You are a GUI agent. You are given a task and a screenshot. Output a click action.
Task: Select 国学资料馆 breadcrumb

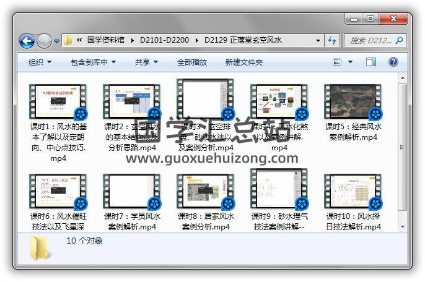point(106,40)
